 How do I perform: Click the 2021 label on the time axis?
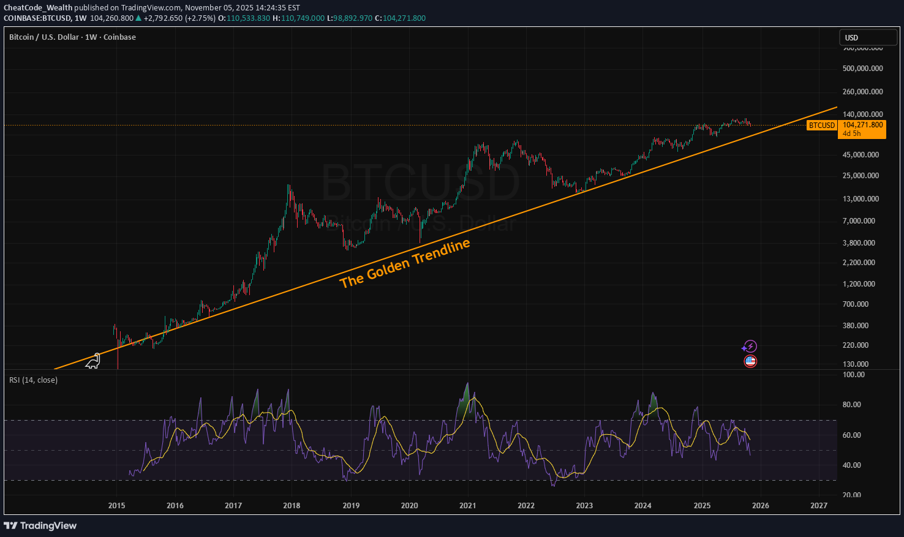(x=467, y=506)
